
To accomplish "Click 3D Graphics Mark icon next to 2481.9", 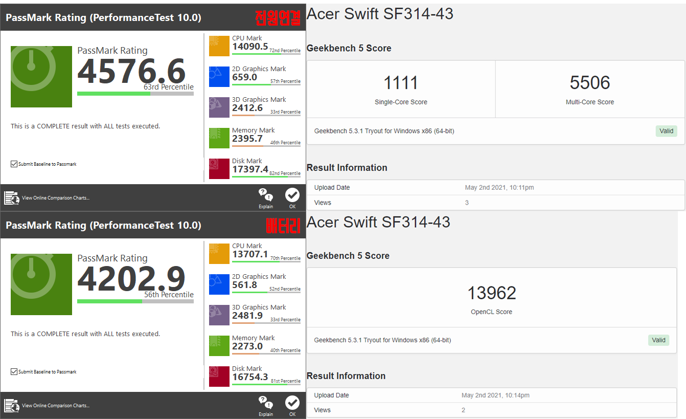I will [x=219, y=315].
